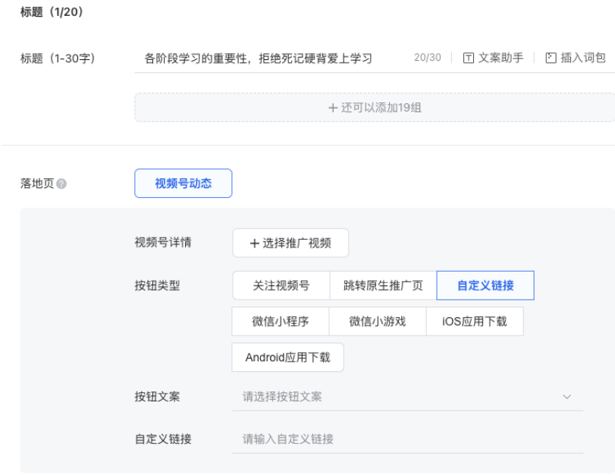Select iOS应用下载 as button type
Image resolution: width=615 pixels, height=475 pixels.
[x=475, y=321]
